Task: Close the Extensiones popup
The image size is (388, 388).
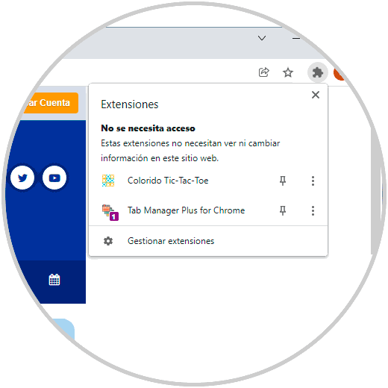Action: (316, 95)
